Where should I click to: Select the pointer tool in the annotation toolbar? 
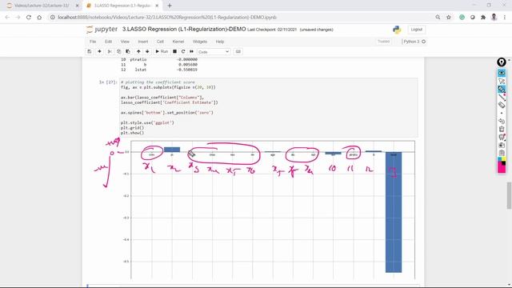[x=502, y=81]
